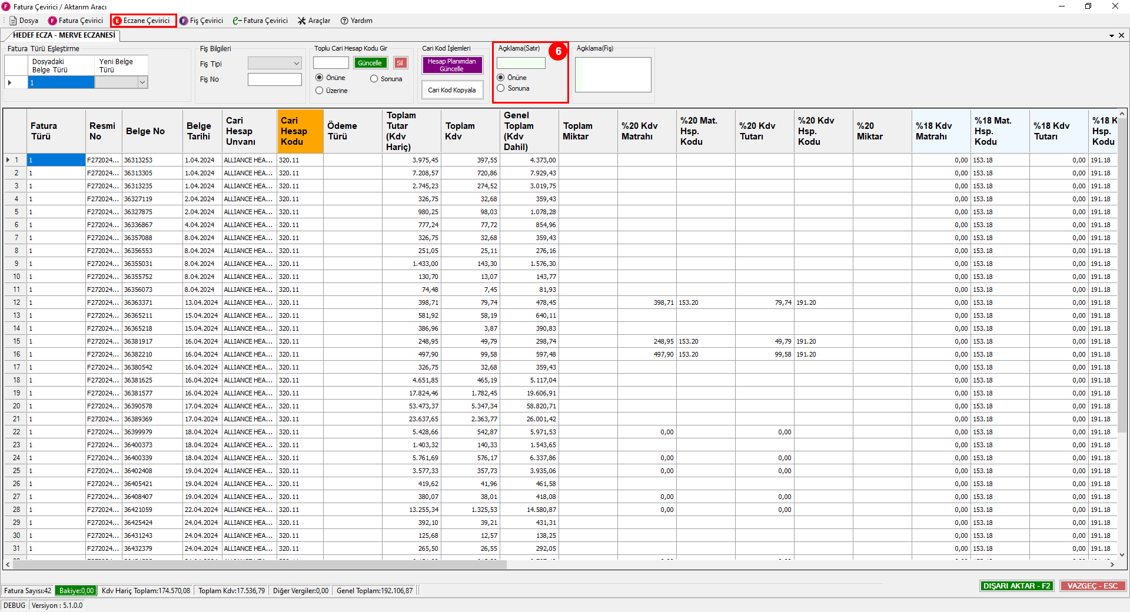Click the red Sil button
This screenshot has width=1130, height=612.
tap(400, 63)
